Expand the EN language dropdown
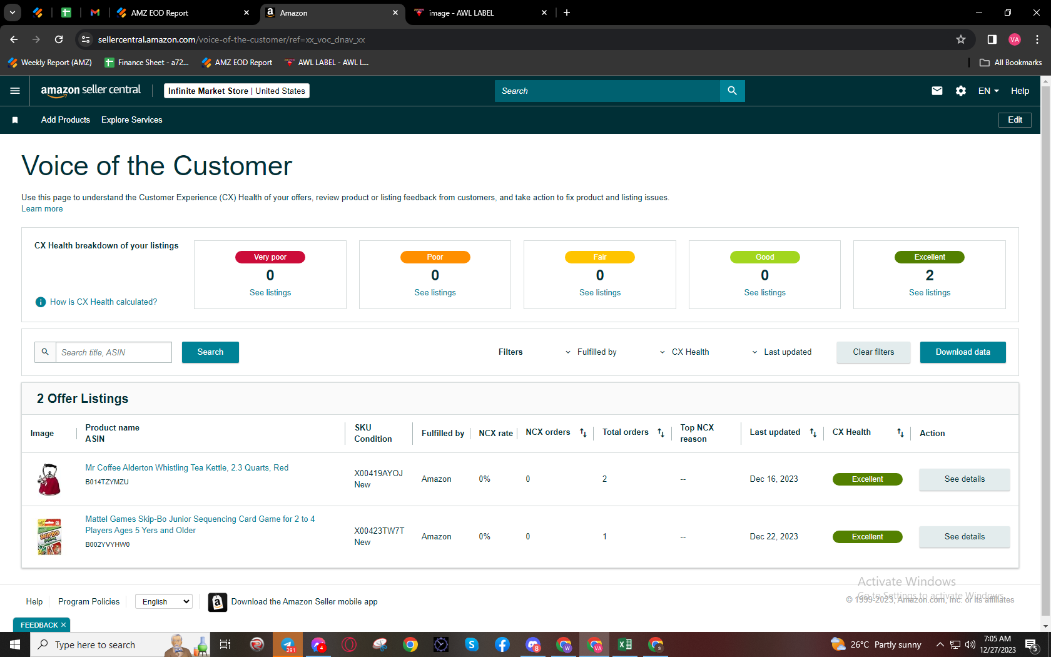This screenshot has width=1051, height=657. point(988,91)
